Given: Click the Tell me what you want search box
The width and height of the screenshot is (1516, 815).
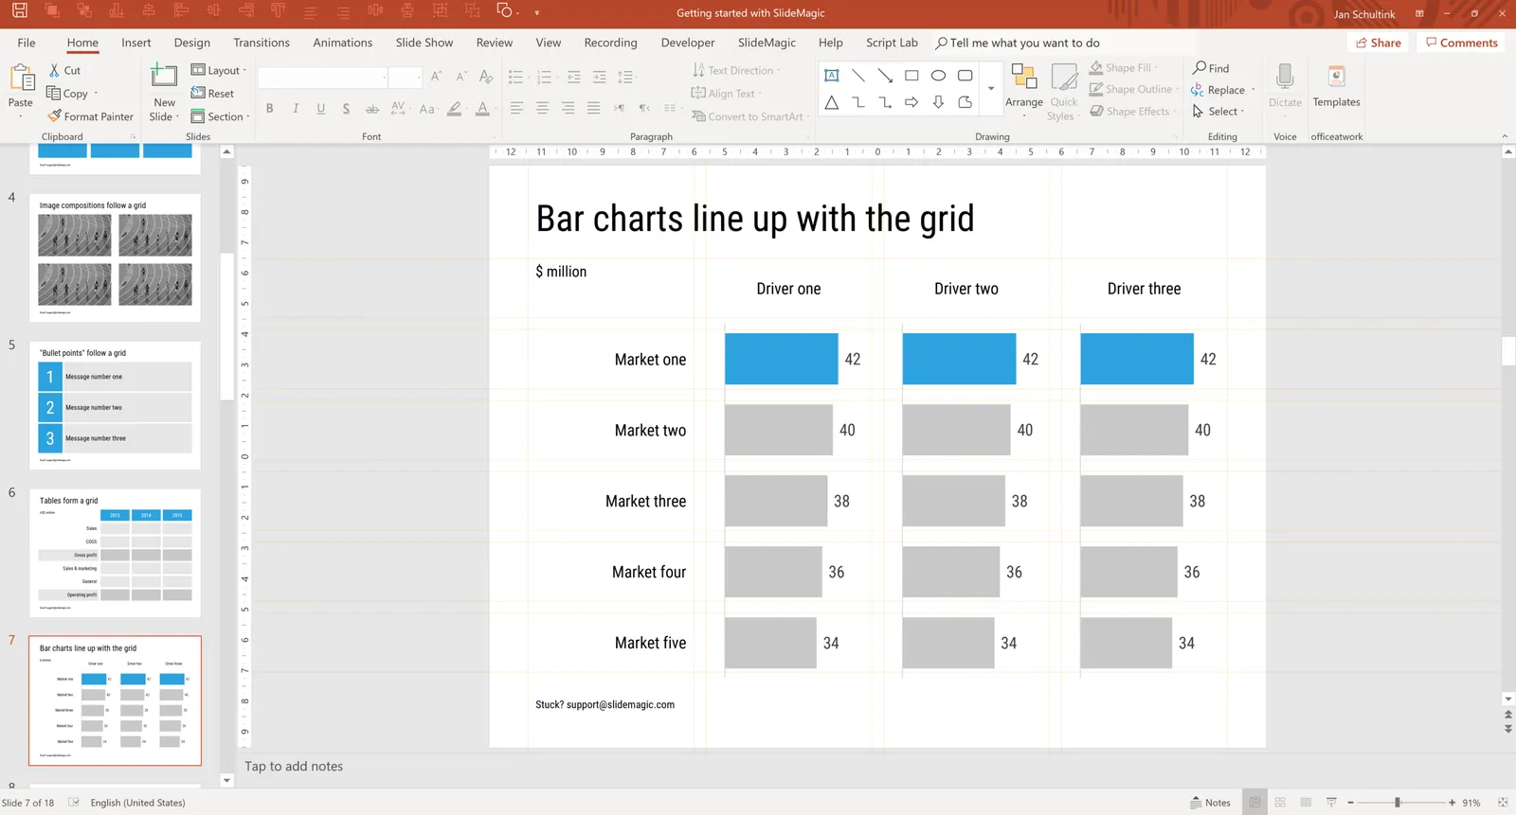Looking at the screenshot, I should point(1018,43).
